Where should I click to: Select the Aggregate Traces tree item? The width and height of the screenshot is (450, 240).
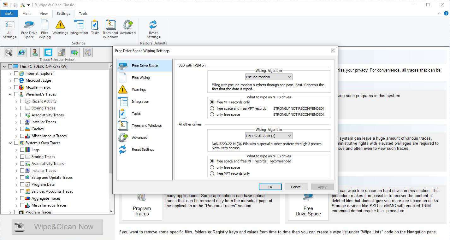pyautogui.click(x=46, y=198)
